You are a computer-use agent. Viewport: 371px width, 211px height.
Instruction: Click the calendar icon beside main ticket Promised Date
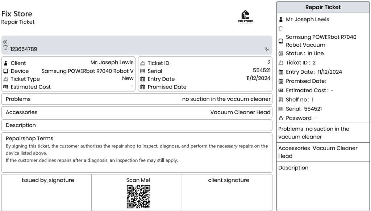142,87
